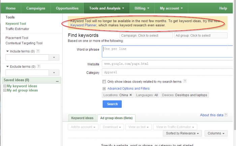Expand Advanced Options plus icon

tap(104, 89)
